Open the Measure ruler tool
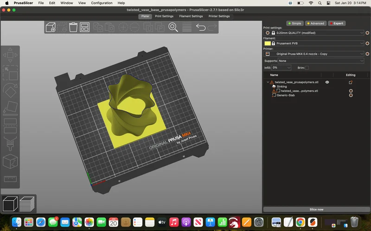Viewport: 371px width, 231px height. point(10,179)
